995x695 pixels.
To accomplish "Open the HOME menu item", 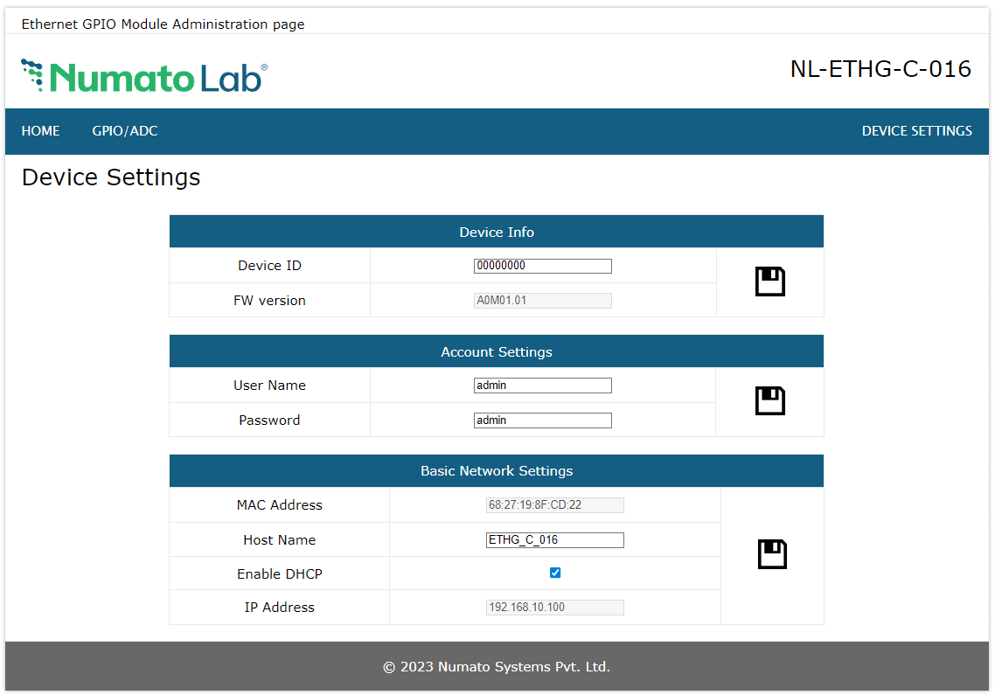I will [41, 131].
